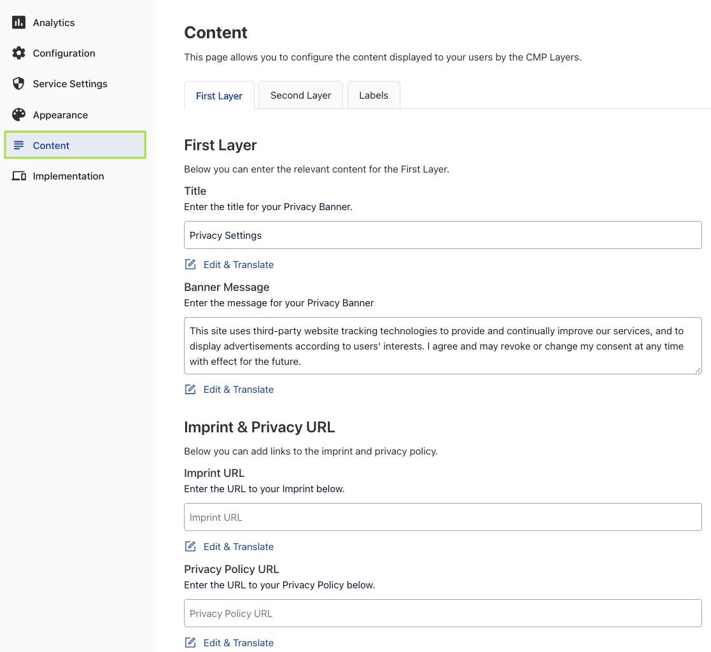The height and width of the screenshot is (652, 711).
Task: Switch to the Second Layer tab
Action: click(x=300, y=96)
